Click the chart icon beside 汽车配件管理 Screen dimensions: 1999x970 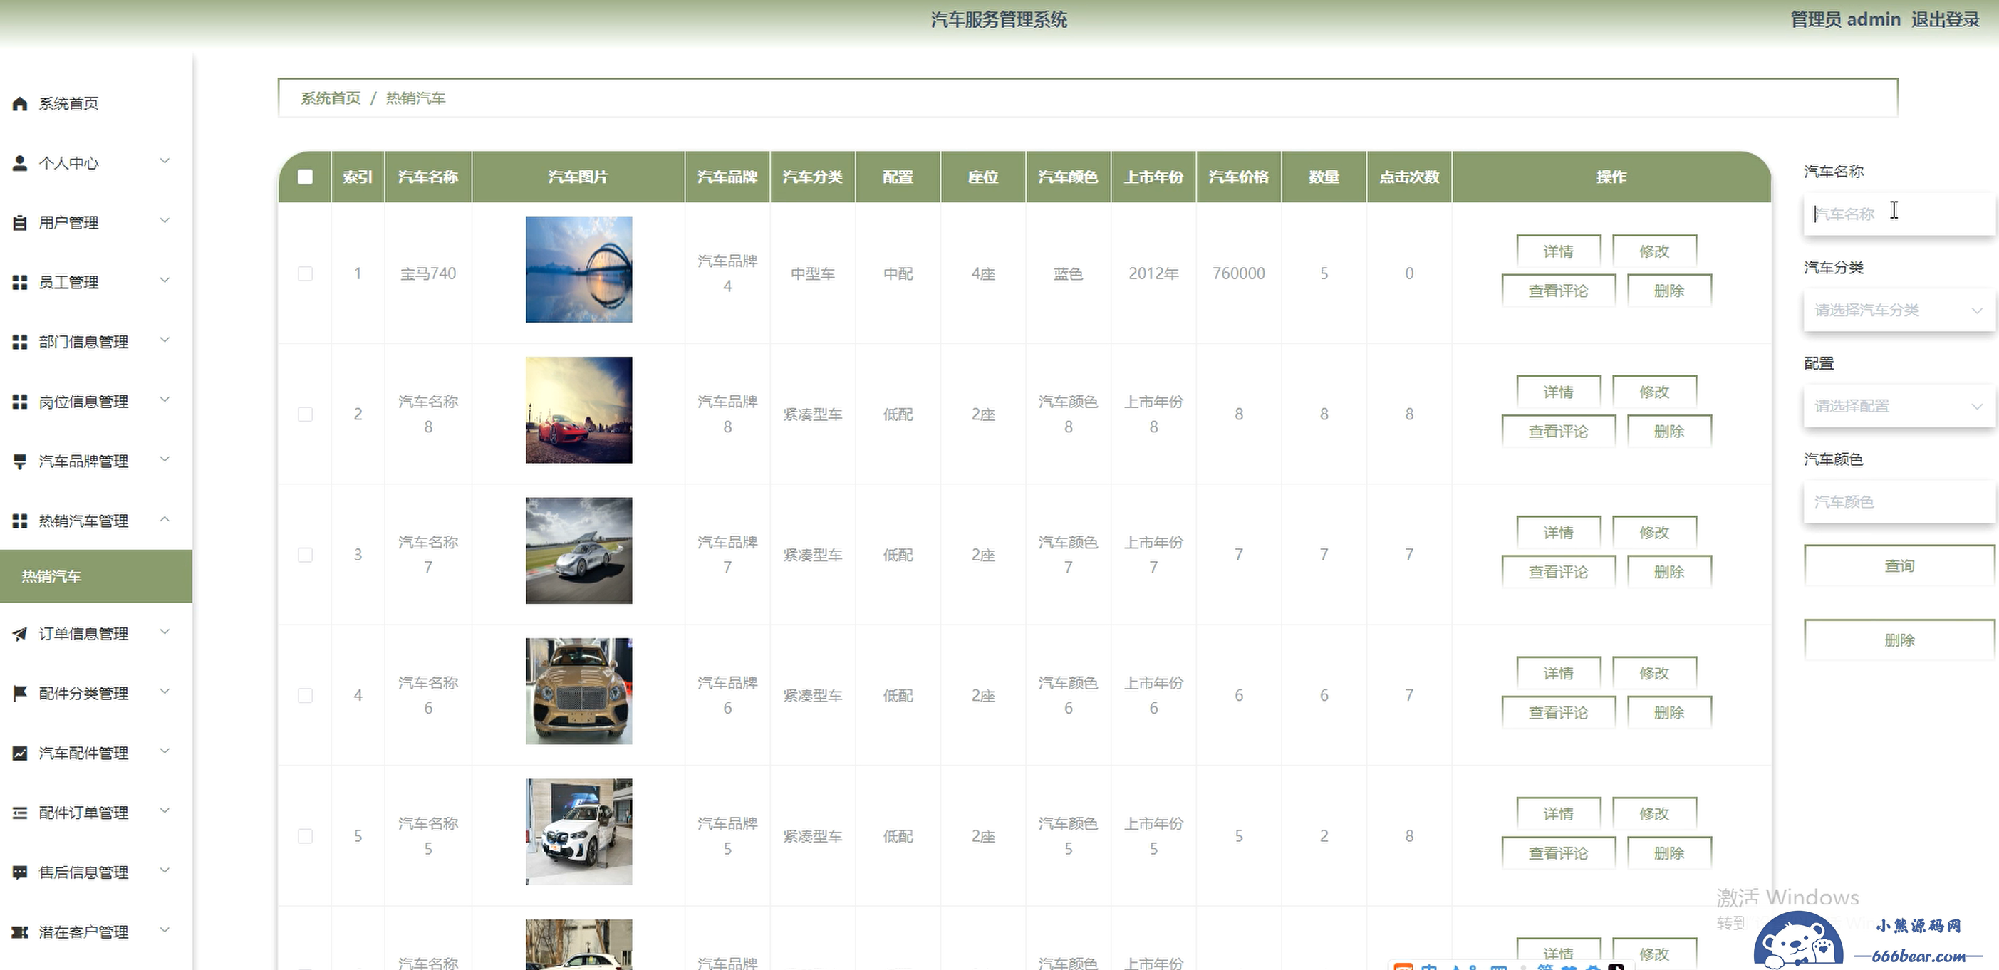pos(20,753)
